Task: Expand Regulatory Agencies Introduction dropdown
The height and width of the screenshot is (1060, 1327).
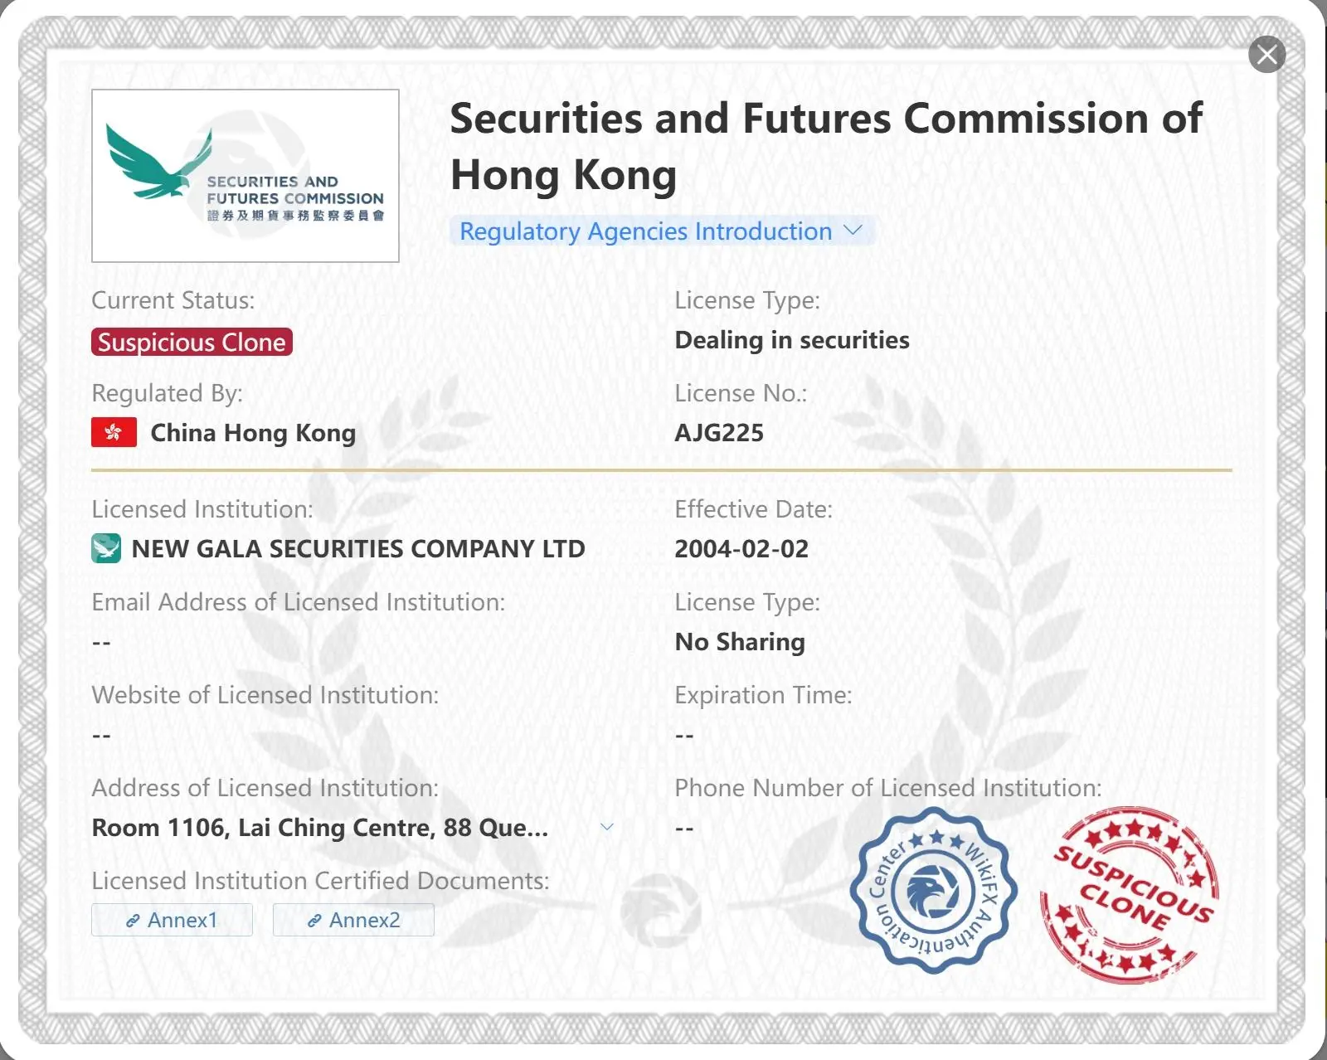Action: pos(661,231)
